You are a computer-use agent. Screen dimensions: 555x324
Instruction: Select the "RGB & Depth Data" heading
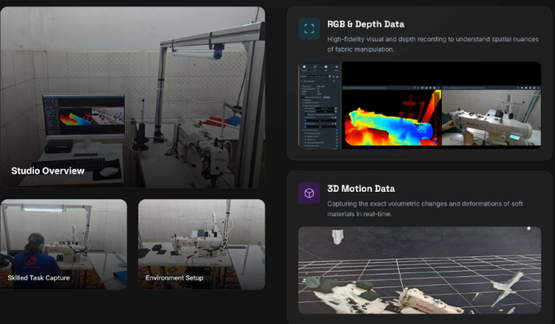pyautogui.click(x=365, y=24)
